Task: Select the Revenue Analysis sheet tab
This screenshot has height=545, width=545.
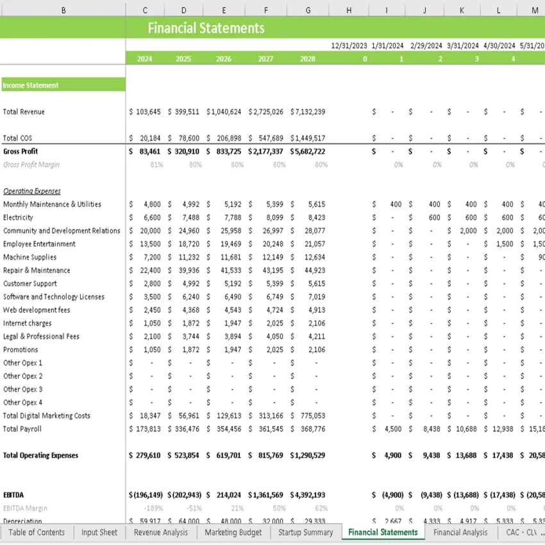Action: pos(160,532)
